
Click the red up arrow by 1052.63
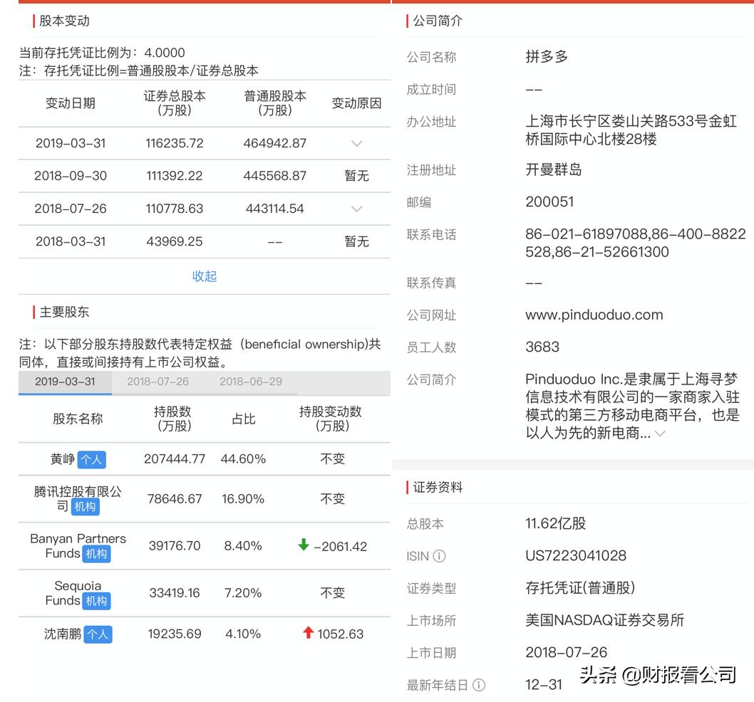309,632
